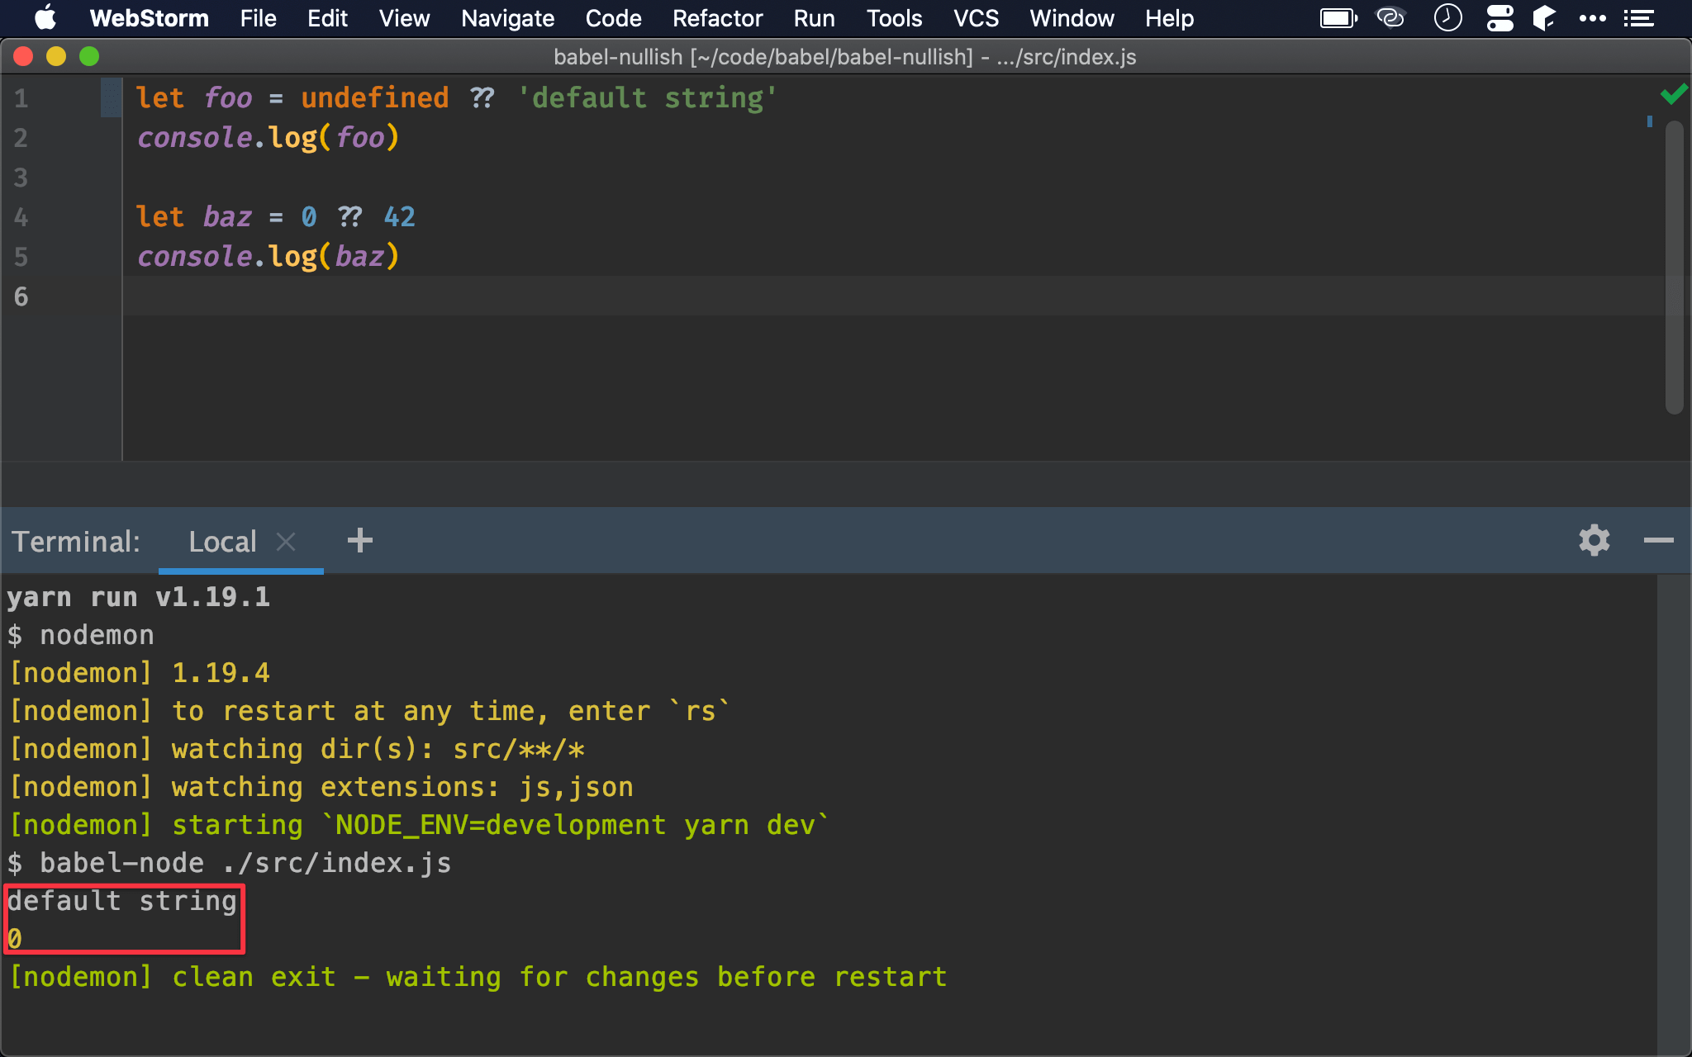Hide the Terminal panel with minus icon
Screen dimensions: 1692x1057
(x=1658, y=540)
